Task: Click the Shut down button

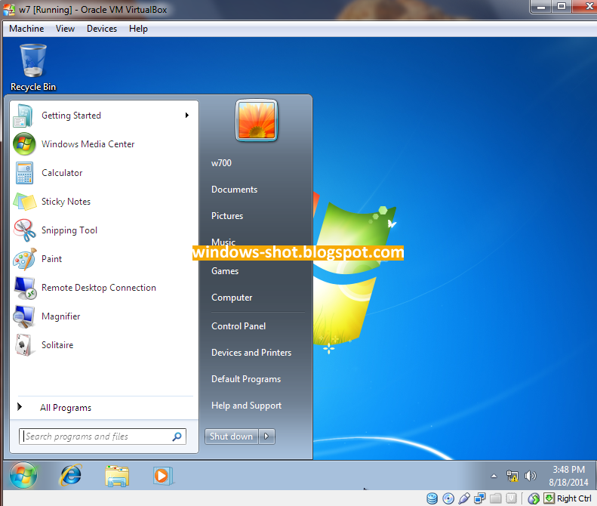Action: [x=232, y=437]
